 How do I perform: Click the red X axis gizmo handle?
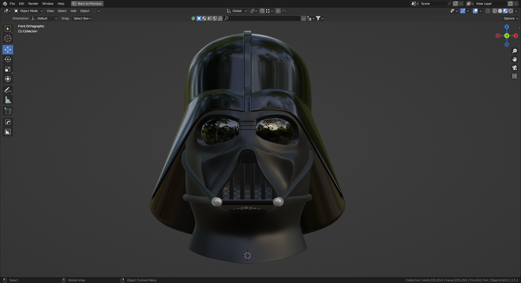(516, 36)
